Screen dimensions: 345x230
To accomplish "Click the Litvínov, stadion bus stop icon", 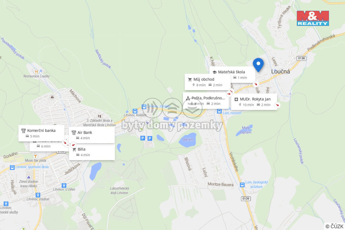I will 38,195.
